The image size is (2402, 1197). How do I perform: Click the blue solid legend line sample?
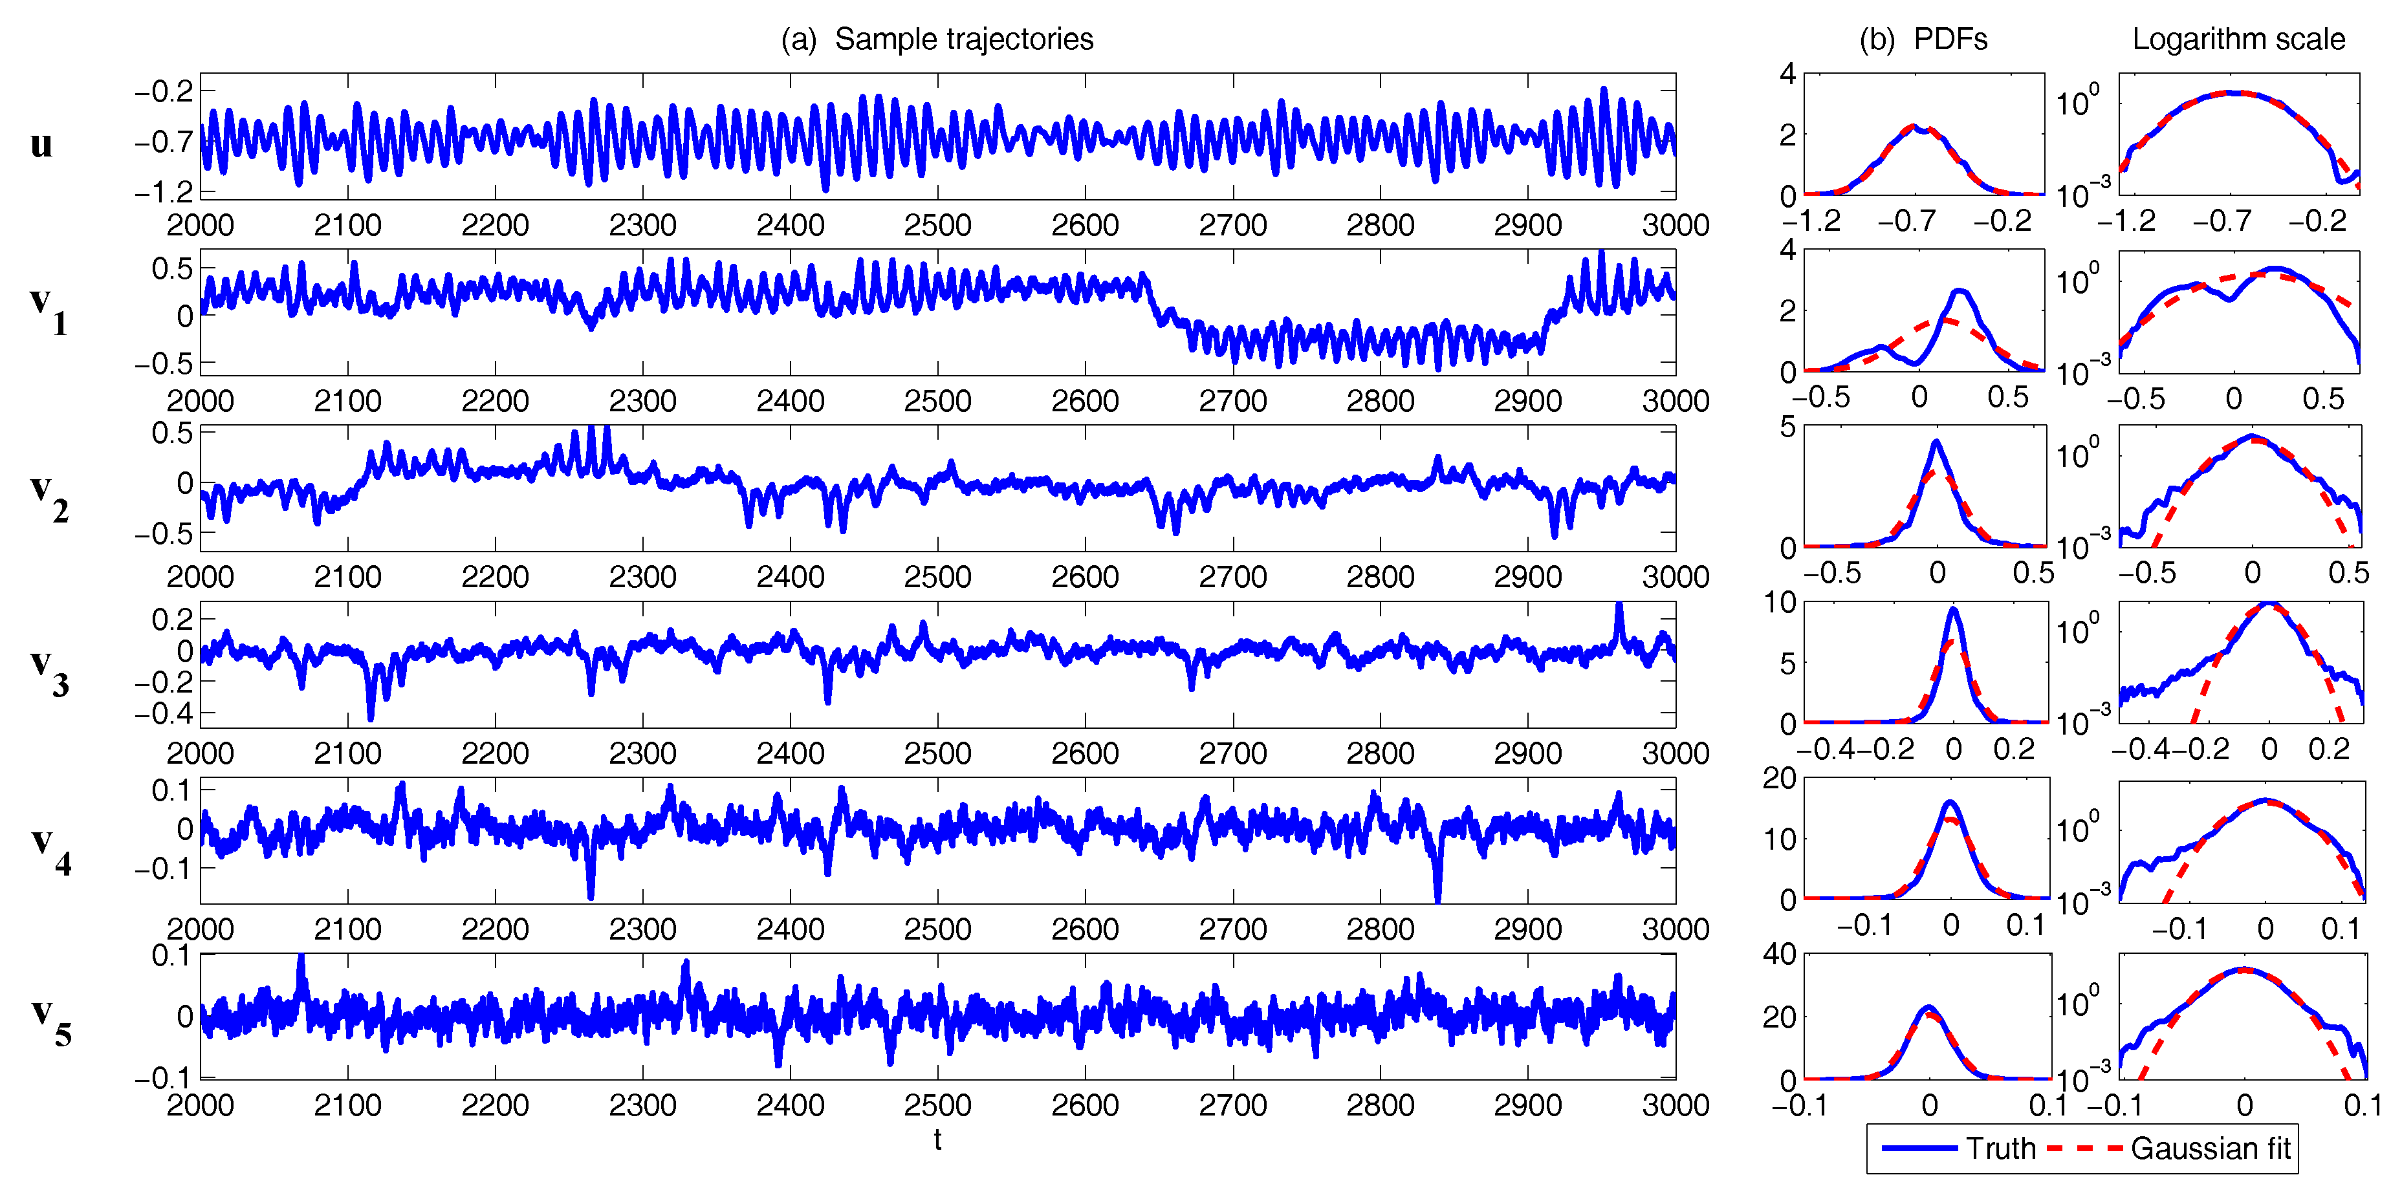click(x=1920, y=1148)
